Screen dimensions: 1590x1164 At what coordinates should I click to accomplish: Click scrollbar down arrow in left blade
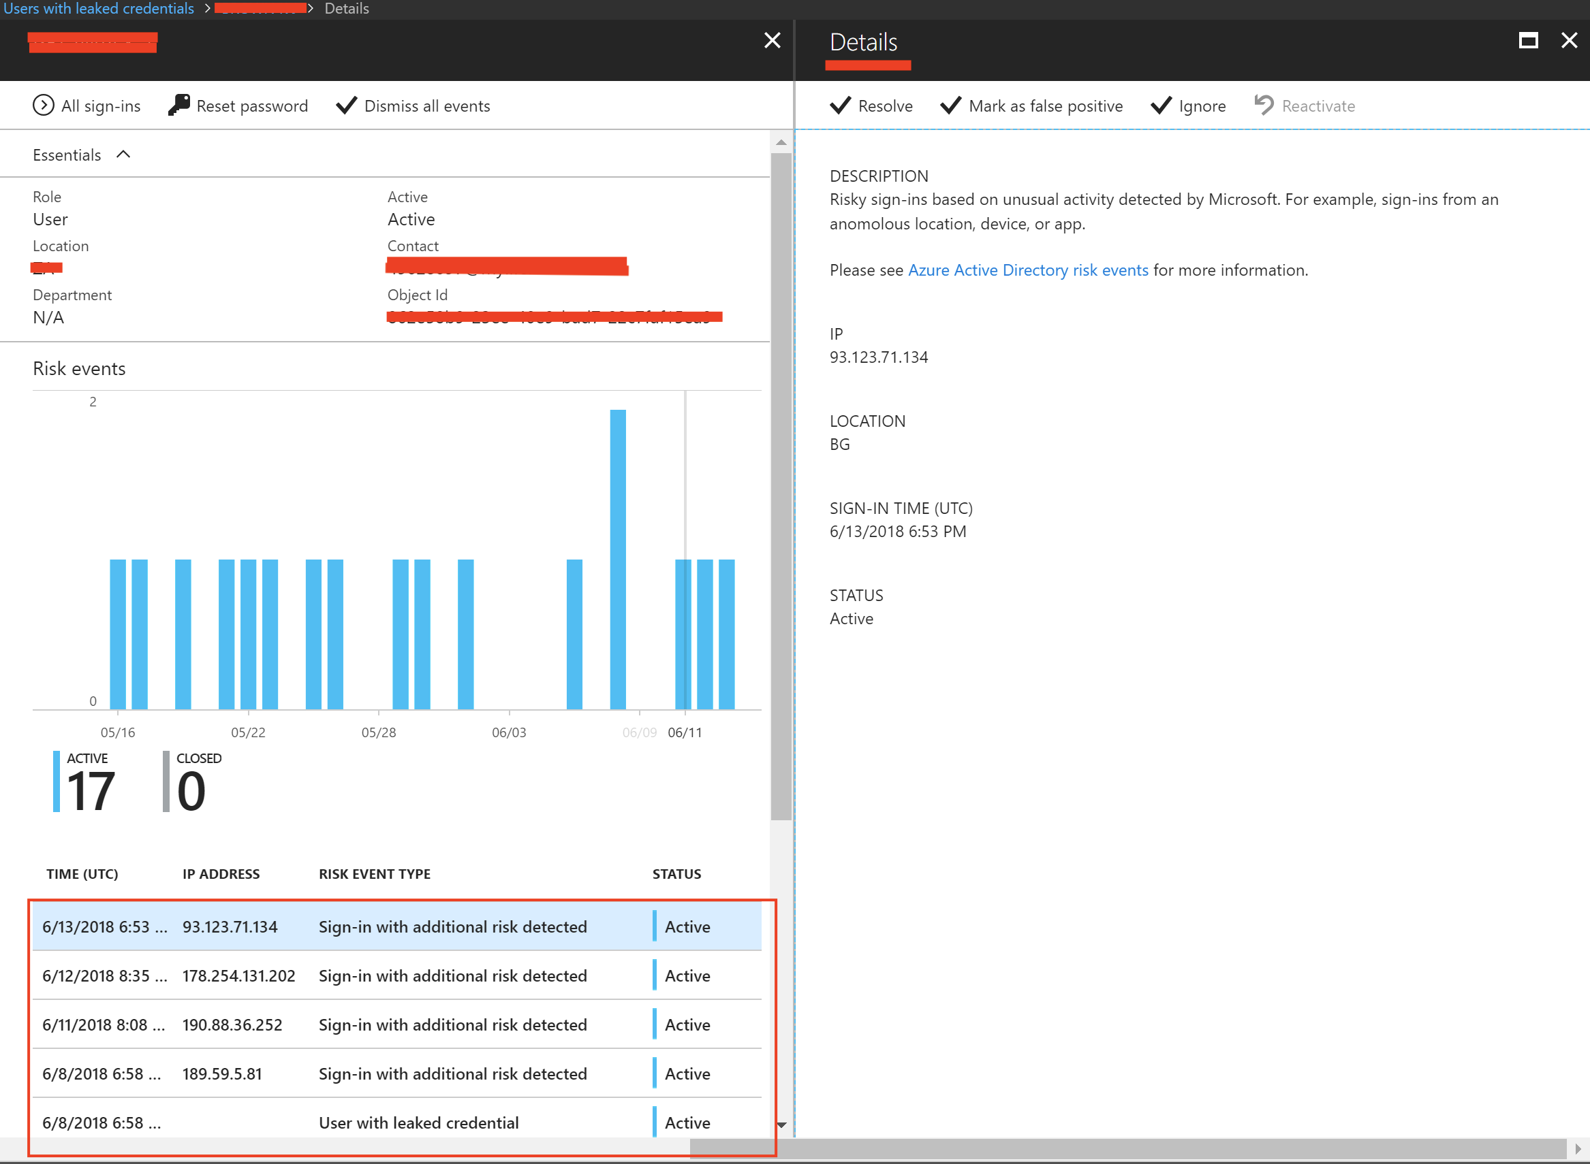pyautogui.click(x=781, y=1125)
